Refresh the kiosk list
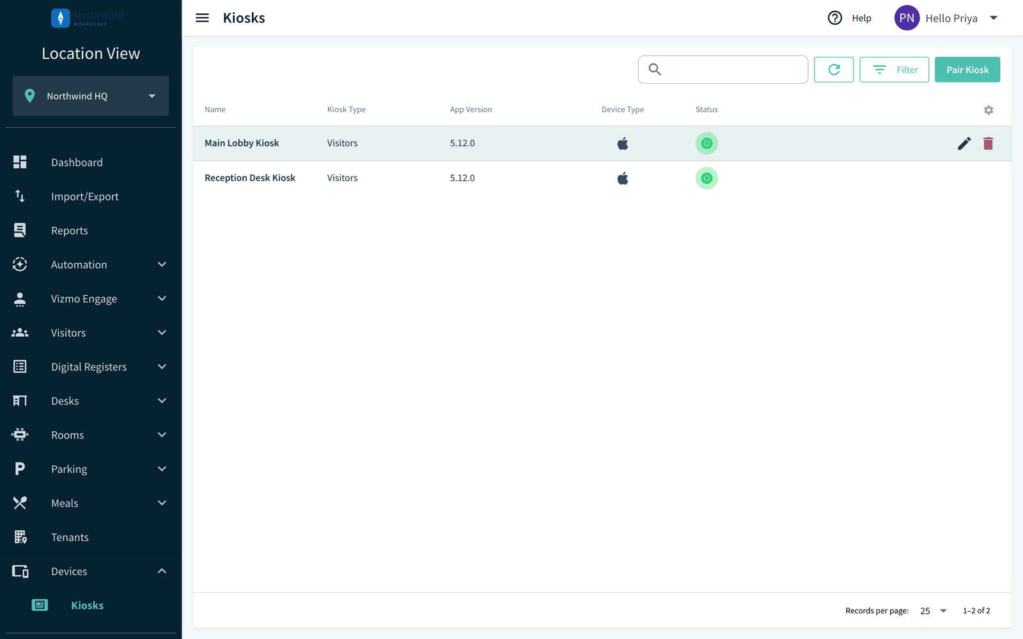Image resolution: width=1023 pixels, height=639 pixels. coord(834,70)
